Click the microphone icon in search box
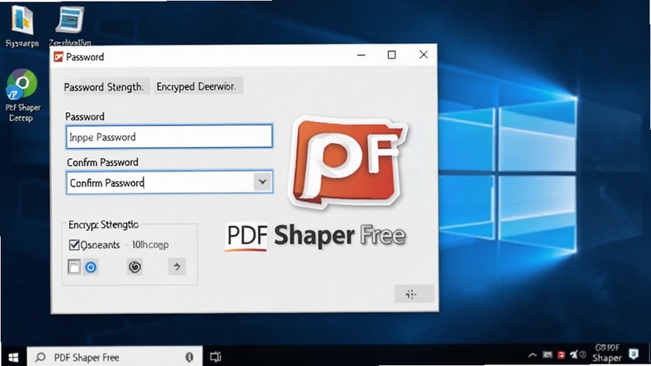651x366 pixels. (190, 357)
